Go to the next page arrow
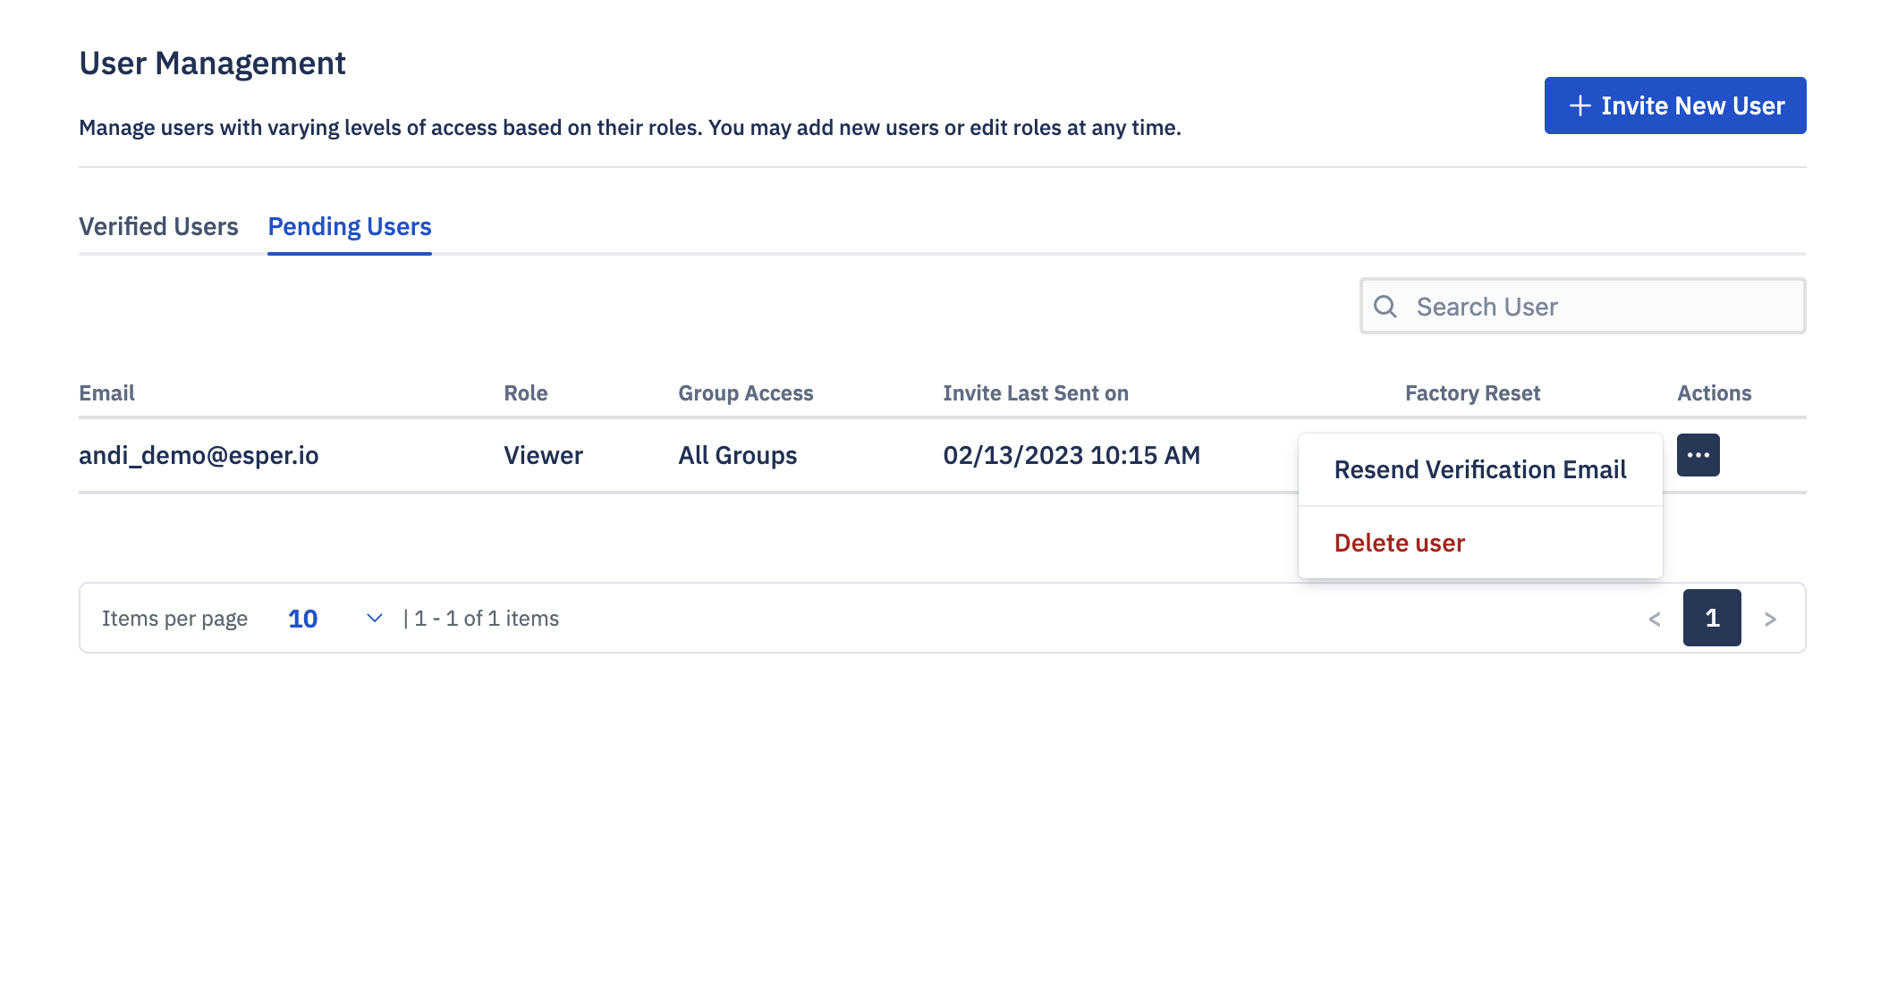Screen dimensions: 1889x1003 pyautogui.click(x=1770, y=619)
